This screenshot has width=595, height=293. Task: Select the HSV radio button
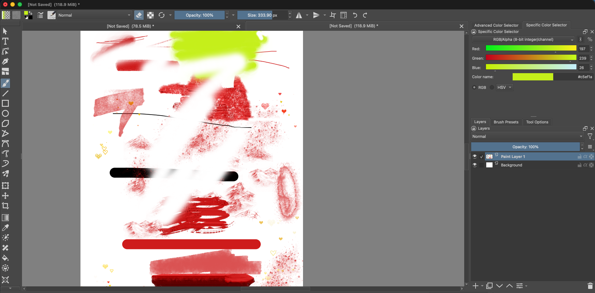pos(492,87)
